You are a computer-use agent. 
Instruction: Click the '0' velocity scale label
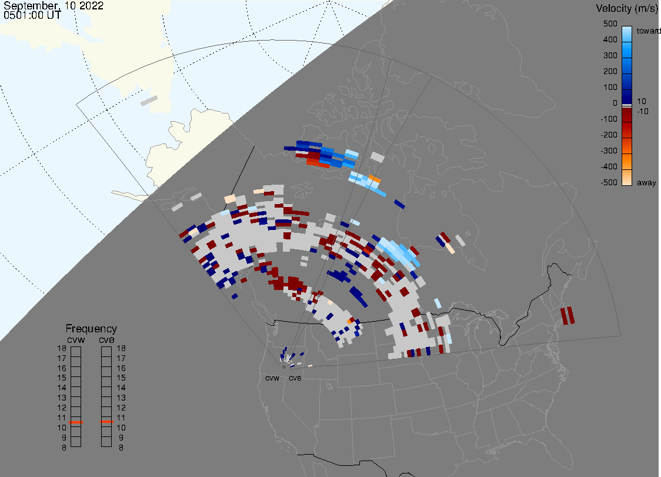click(x=615, y=104)
